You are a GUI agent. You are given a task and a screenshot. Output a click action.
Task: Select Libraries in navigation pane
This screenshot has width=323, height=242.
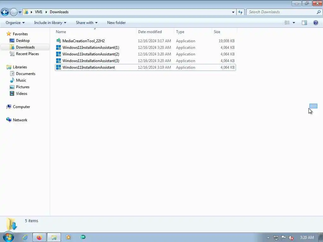[20, 67]
